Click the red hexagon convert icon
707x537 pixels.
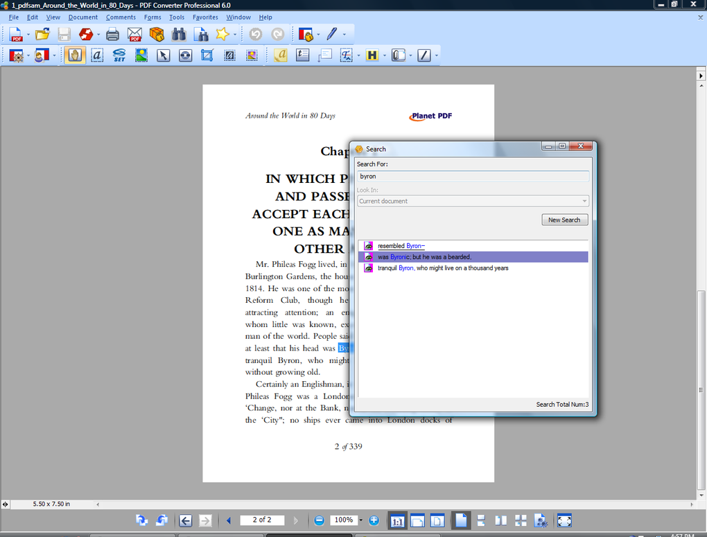pos(86,34)
